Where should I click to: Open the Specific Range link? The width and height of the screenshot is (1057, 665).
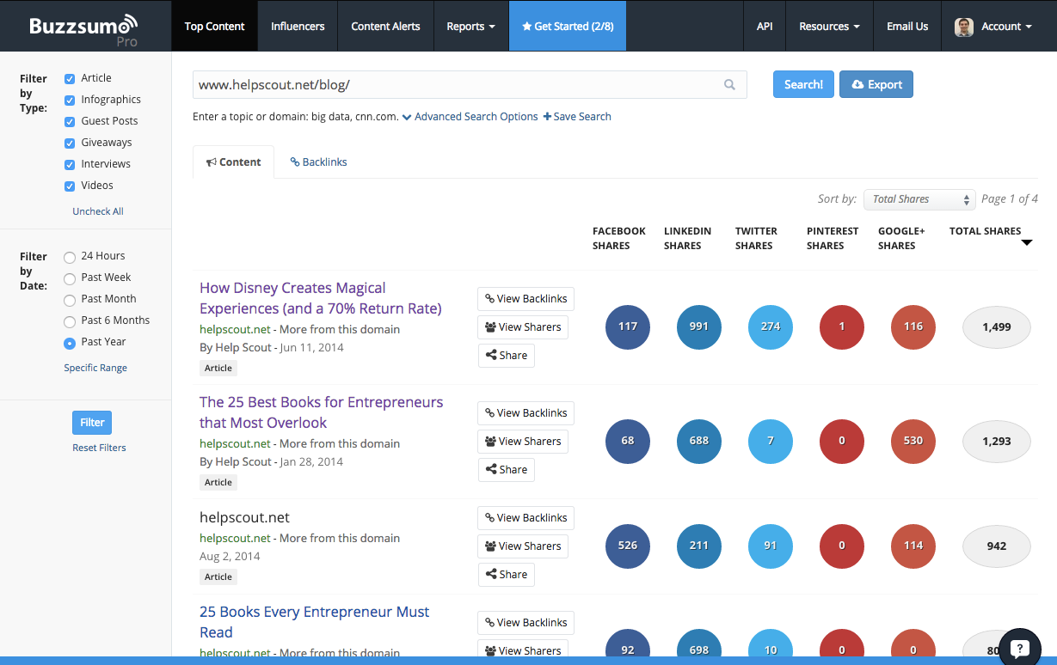(x=95, y=368)
